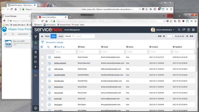Preview kenya.bruni record via info icon
This screenshot has width=199, height=112.
tap(49, 87)
